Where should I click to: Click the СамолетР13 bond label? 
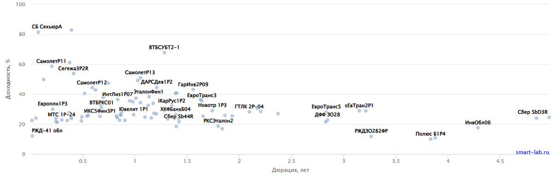[140, 72]
